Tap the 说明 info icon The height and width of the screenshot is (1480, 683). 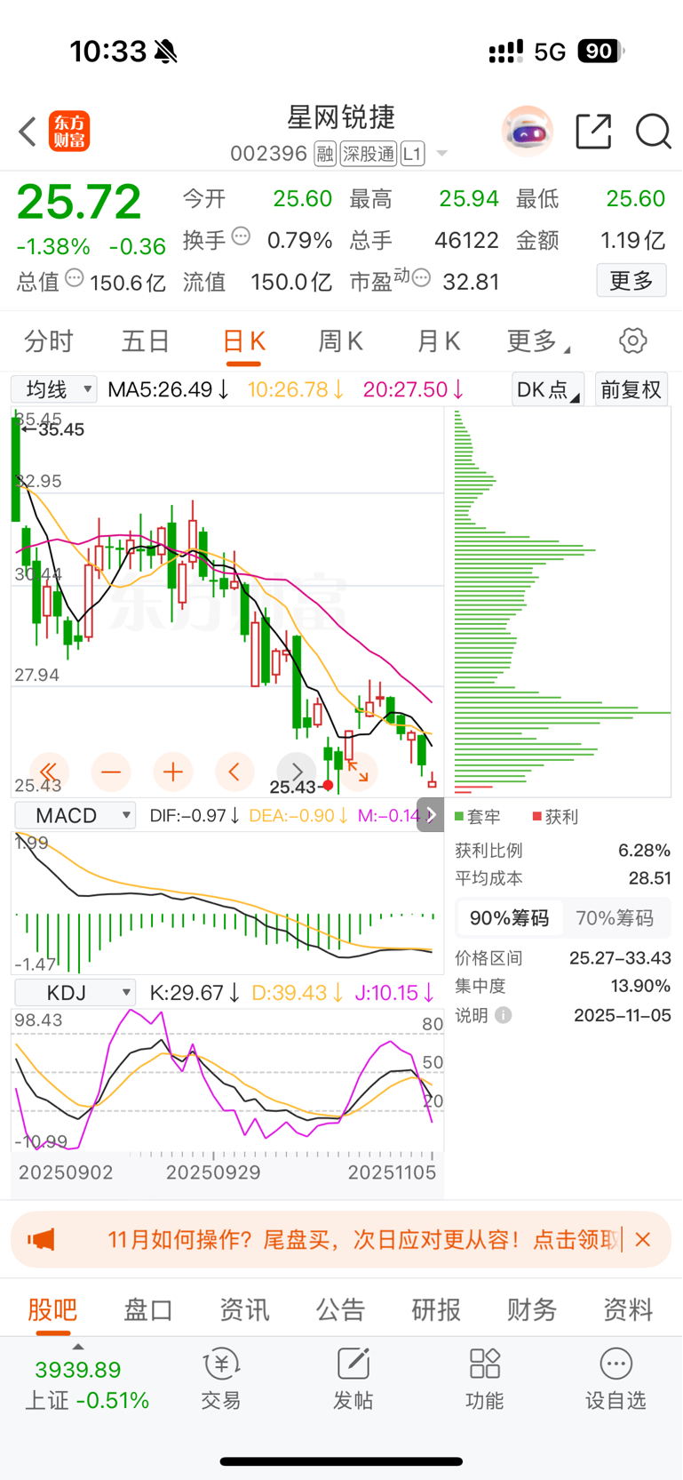click(504, 1015)
